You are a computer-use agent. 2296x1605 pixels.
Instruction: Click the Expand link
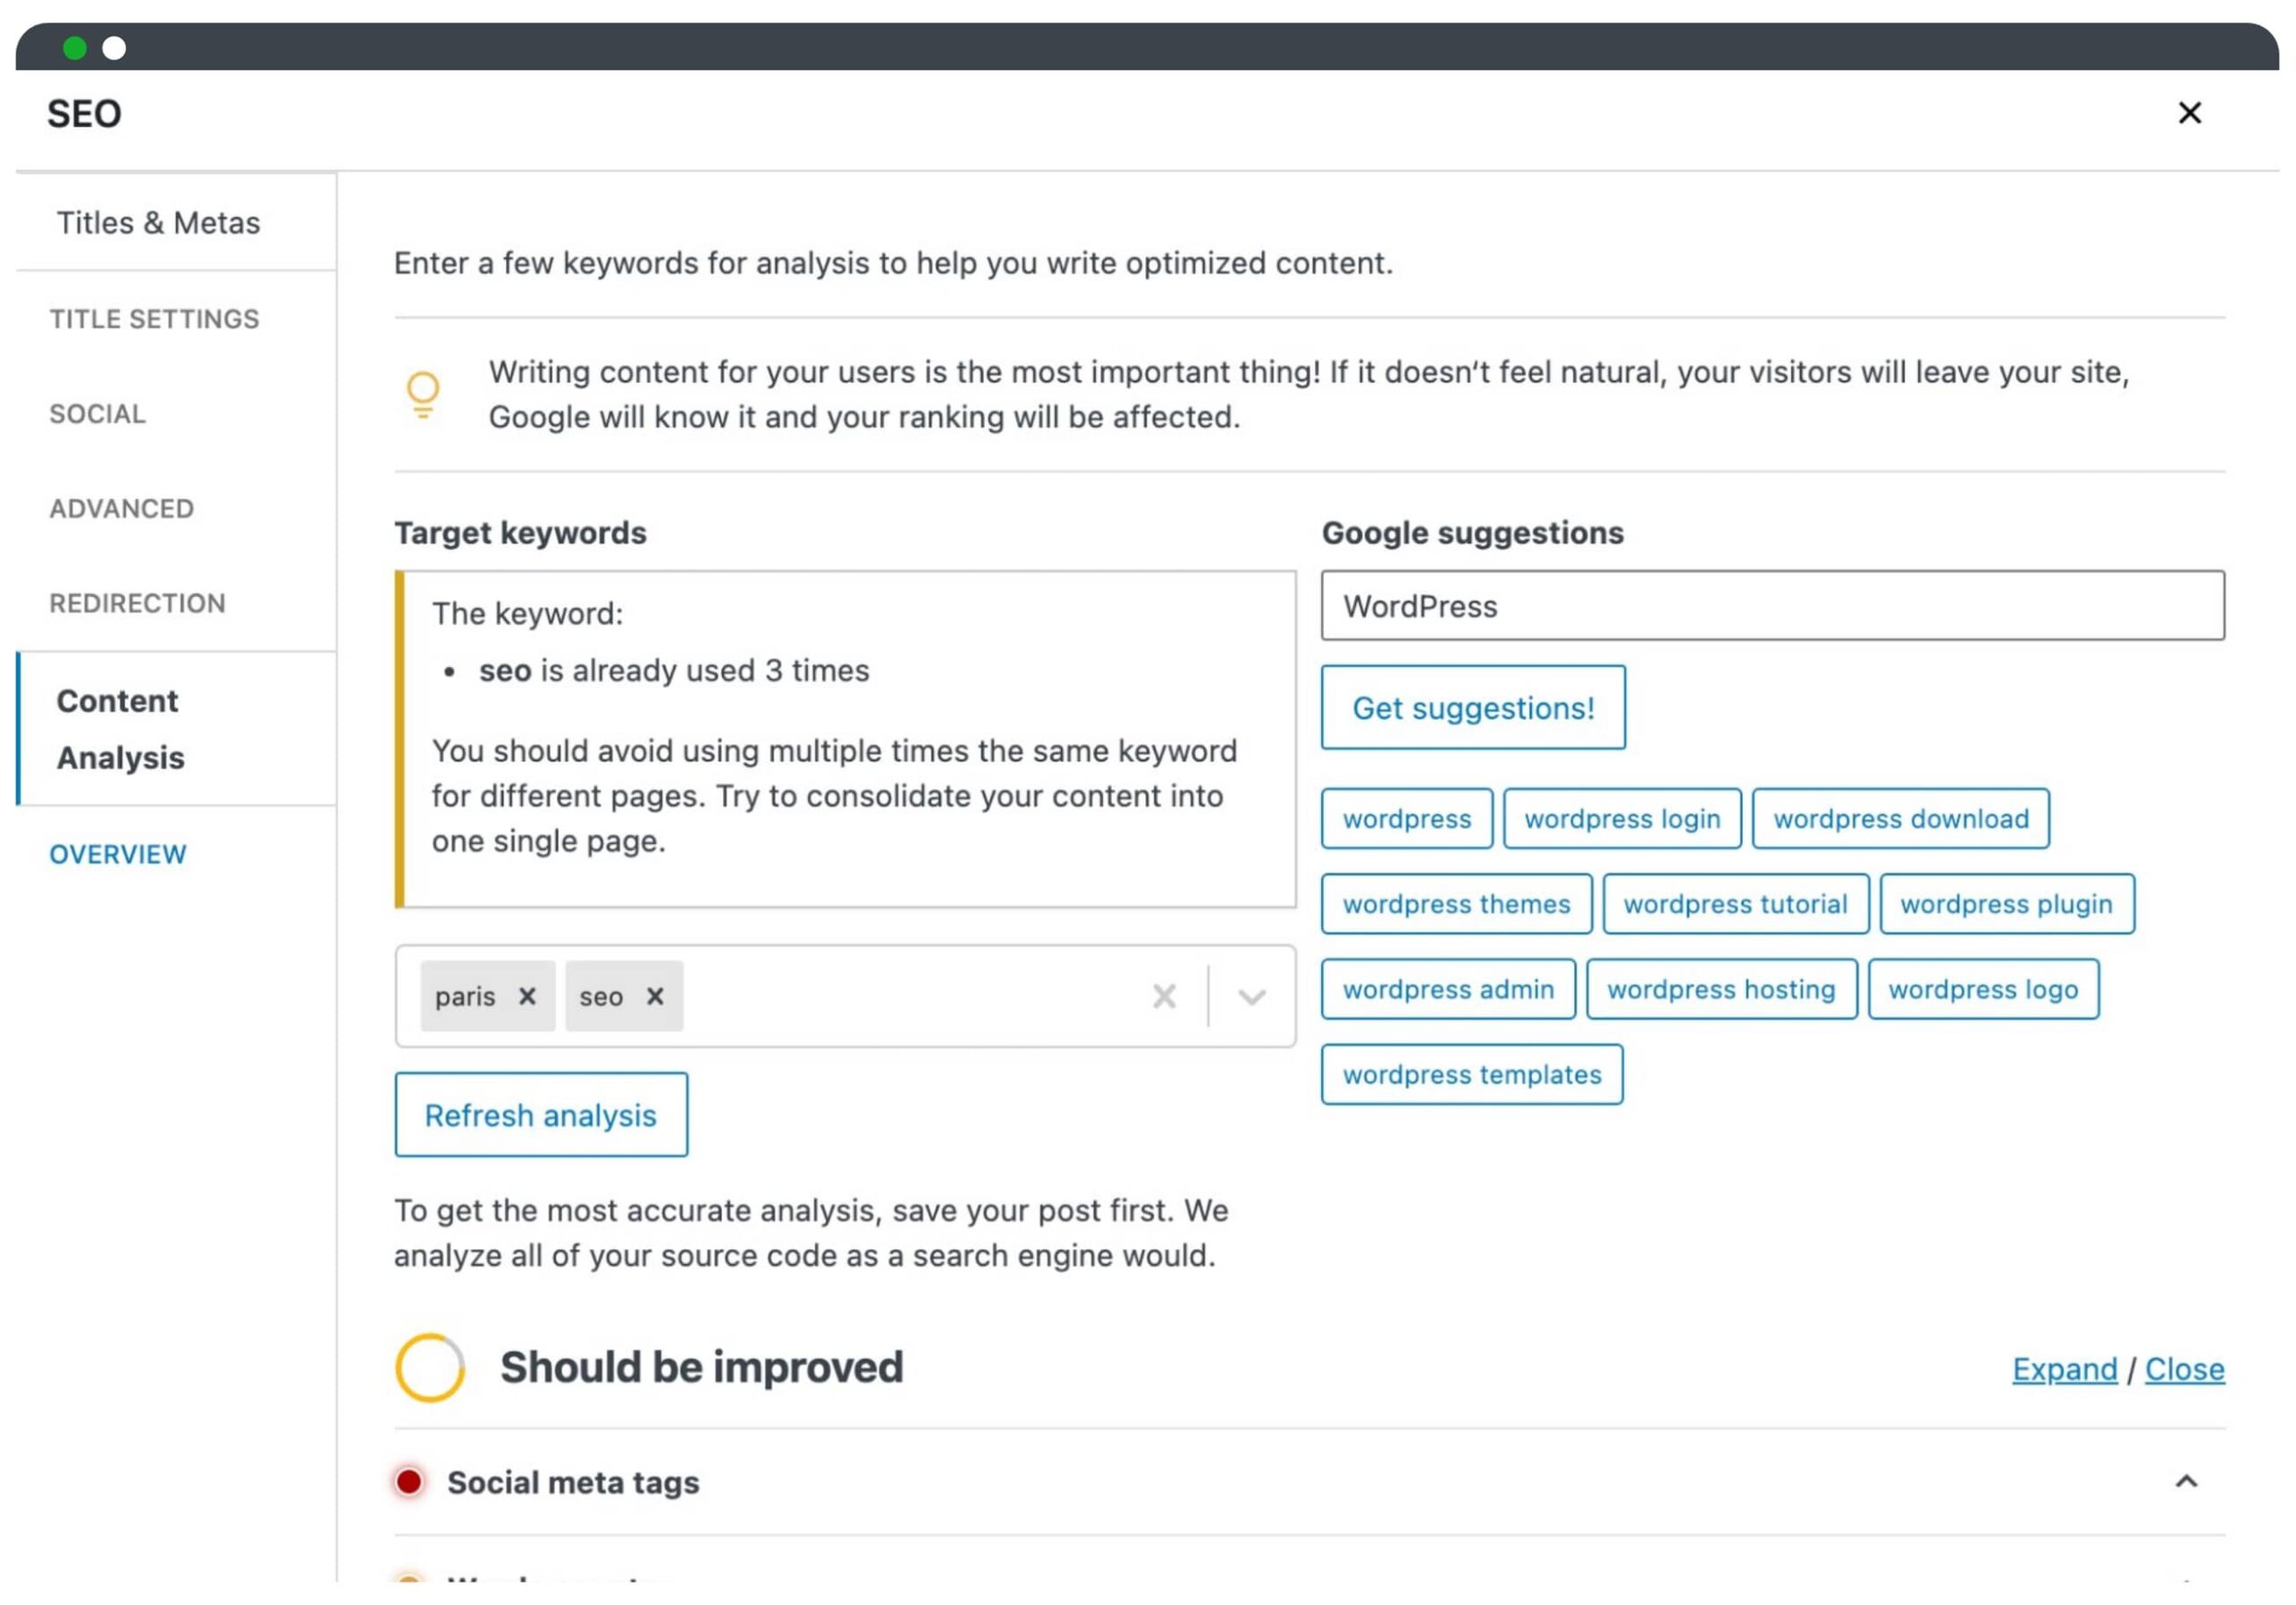click(2064, 1369)
